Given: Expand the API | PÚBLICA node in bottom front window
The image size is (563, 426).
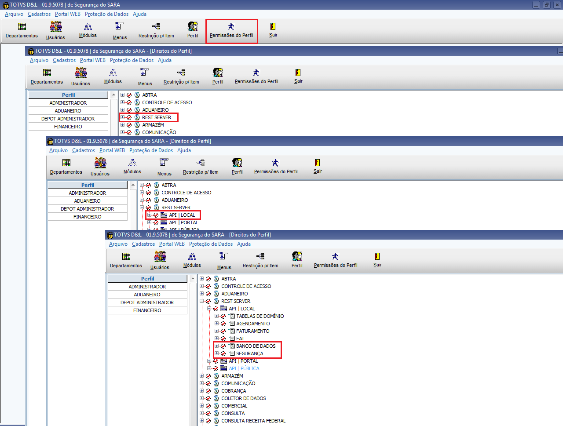Looking at the screenshot, I should (x=209, y=368).
